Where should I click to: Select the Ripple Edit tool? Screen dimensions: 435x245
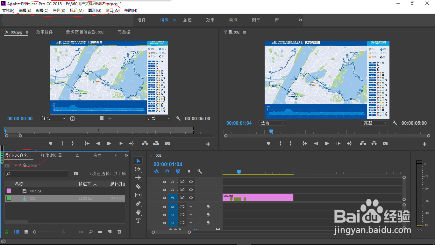click(138, 178)
